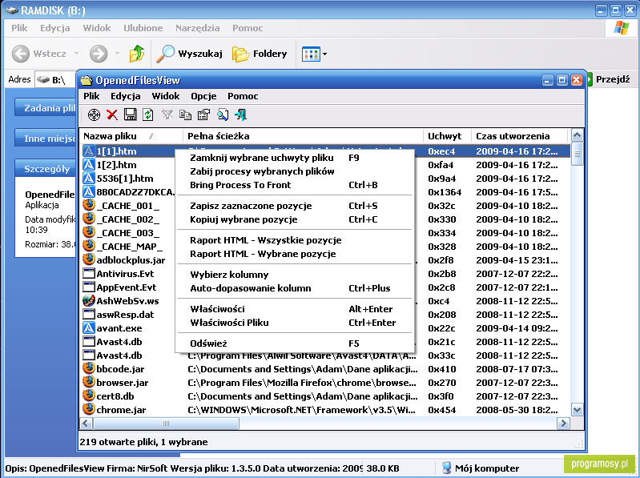Choose Zapisz zaznaczone pozycje
The width and height of the screenshot is (640, 478).
tap(295, 206)
